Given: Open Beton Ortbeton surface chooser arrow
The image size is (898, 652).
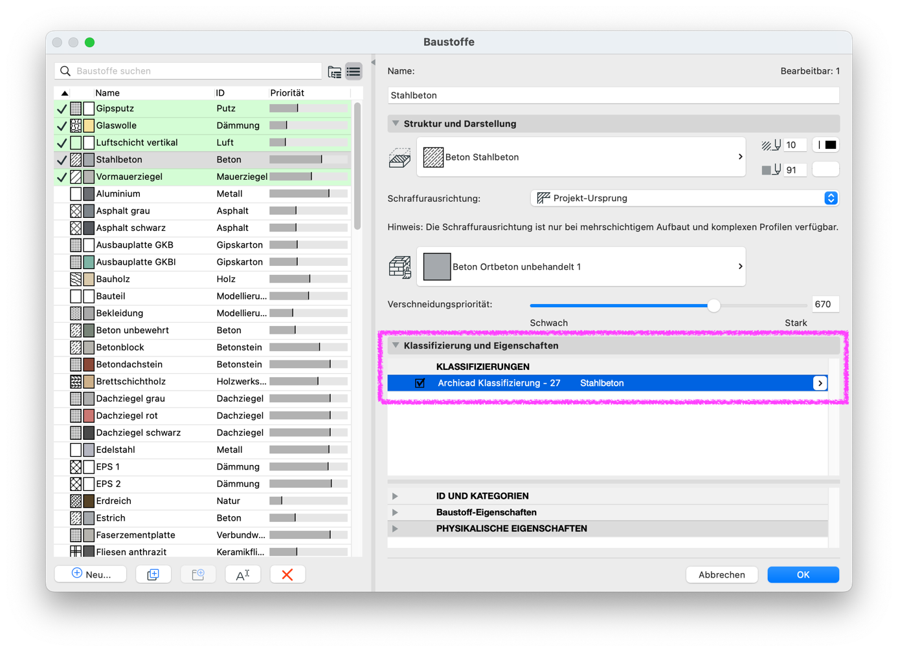Looking at the screenshot, I should (741, 266).
